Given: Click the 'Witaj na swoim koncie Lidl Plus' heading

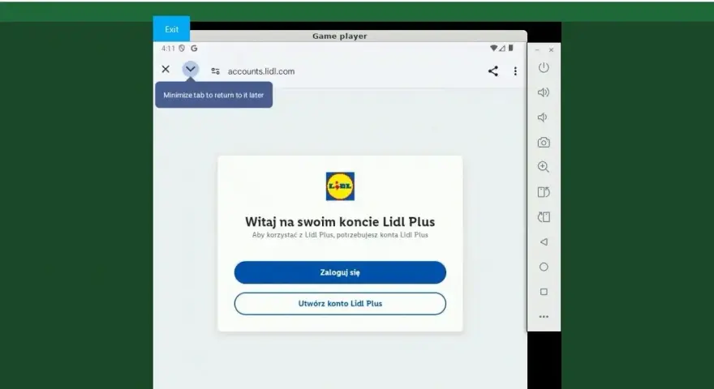Looking at the screenshot, I should [340, 221].
